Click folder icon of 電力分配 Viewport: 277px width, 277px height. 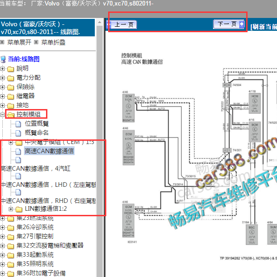[x=11, y=78]
